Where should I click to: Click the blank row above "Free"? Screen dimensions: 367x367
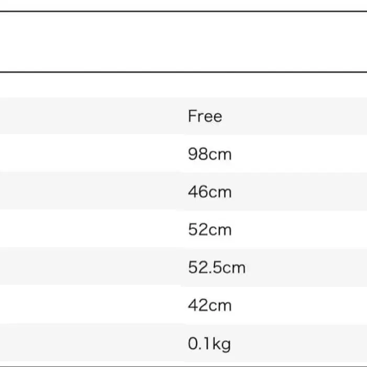point(183,85)
